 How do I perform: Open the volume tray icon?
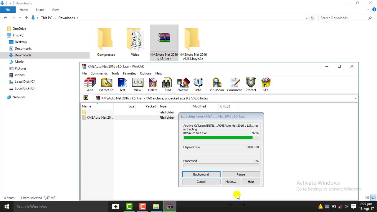(347, 207)
